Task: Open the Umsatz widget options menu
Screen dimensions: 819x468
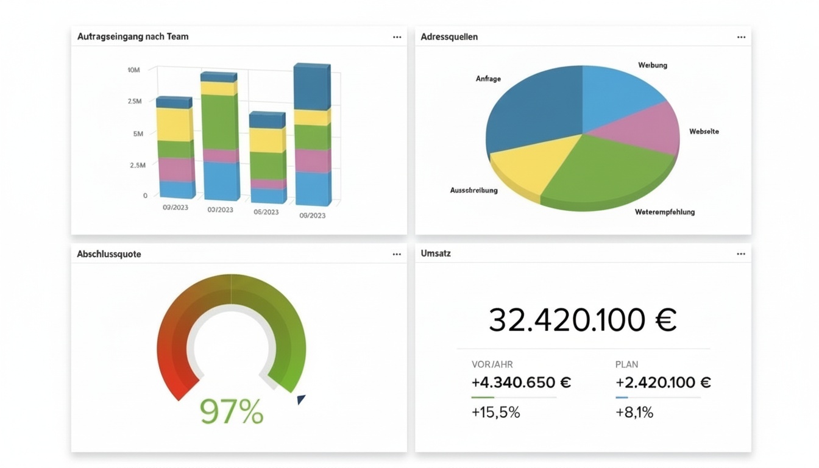Action: 741,253
